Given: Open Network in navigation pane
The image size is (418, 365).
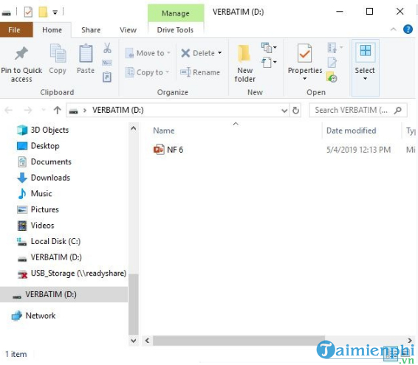Looking at the screenshot, I should coord(33,316).
